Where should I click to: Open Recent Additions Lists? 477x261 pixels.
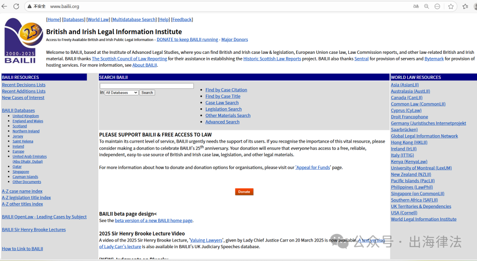24,91
